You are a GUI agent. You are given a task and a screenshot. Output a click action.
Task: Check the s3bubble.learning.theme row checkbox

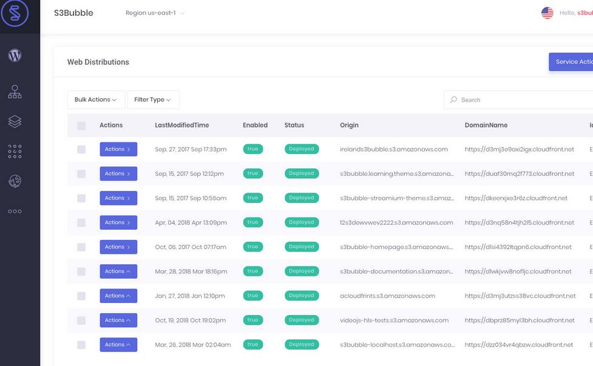[x=81, y=174]
